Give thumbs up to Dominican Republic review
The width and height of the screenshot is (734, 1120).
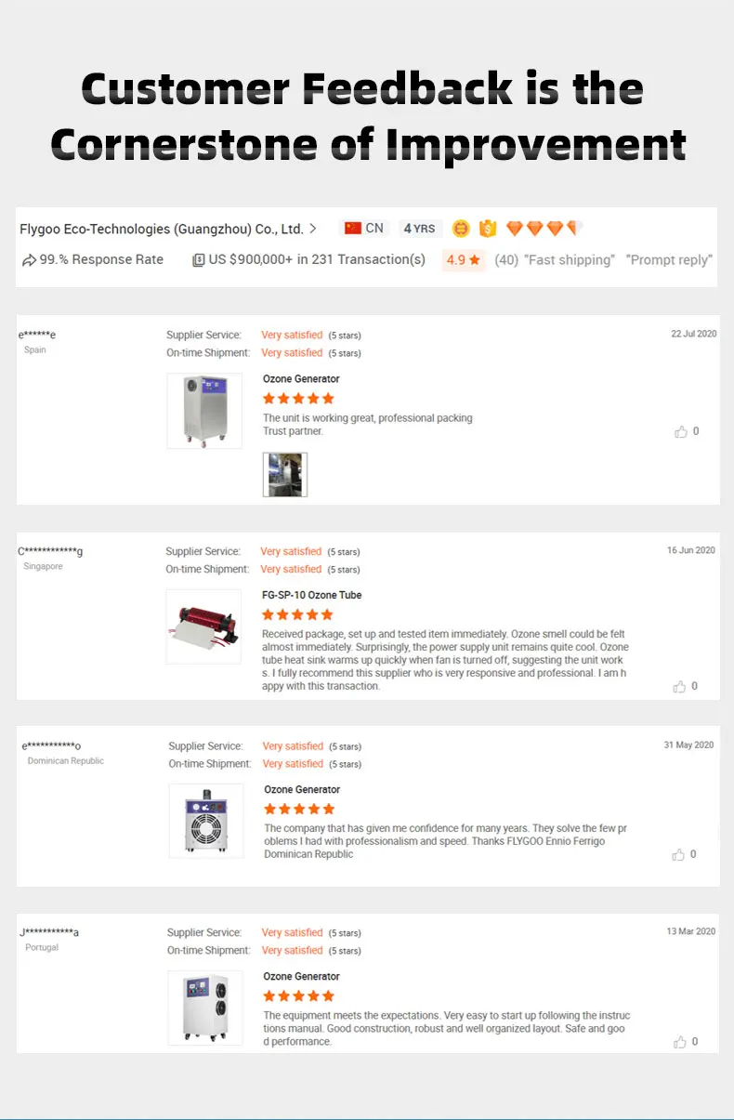(680, 854)
